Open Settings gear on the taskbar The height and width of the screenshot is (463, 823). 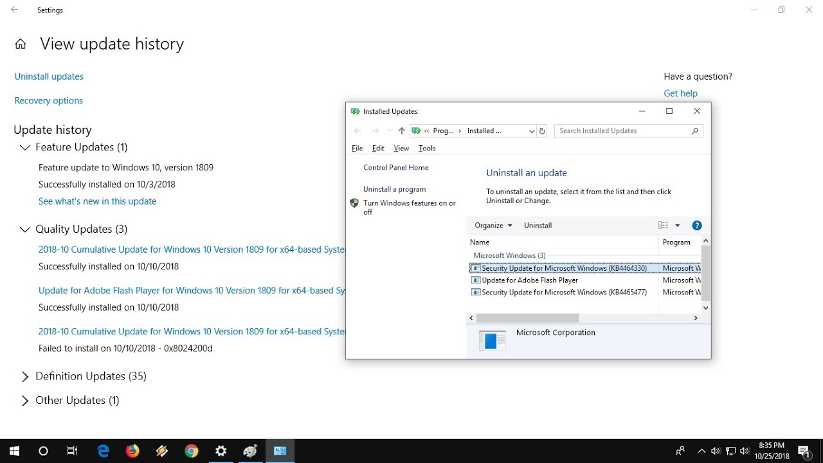221,451
